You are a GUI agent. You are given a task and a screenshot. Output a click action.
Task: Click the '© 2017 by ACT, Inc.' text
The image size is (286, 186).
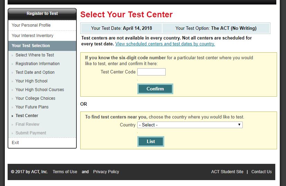coord(29,172)
